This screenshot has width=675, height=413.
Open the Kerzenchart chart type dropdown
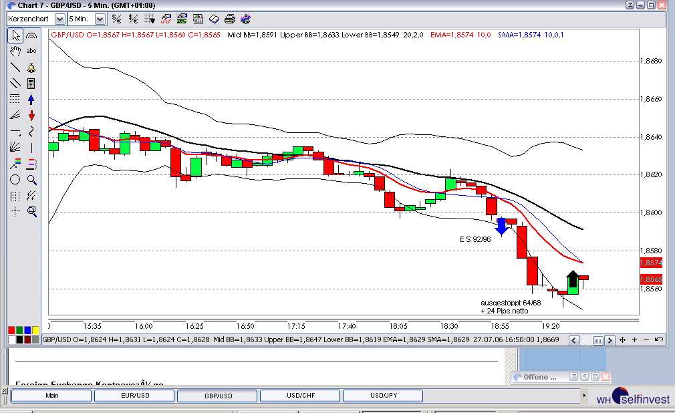tap(60, 19)
